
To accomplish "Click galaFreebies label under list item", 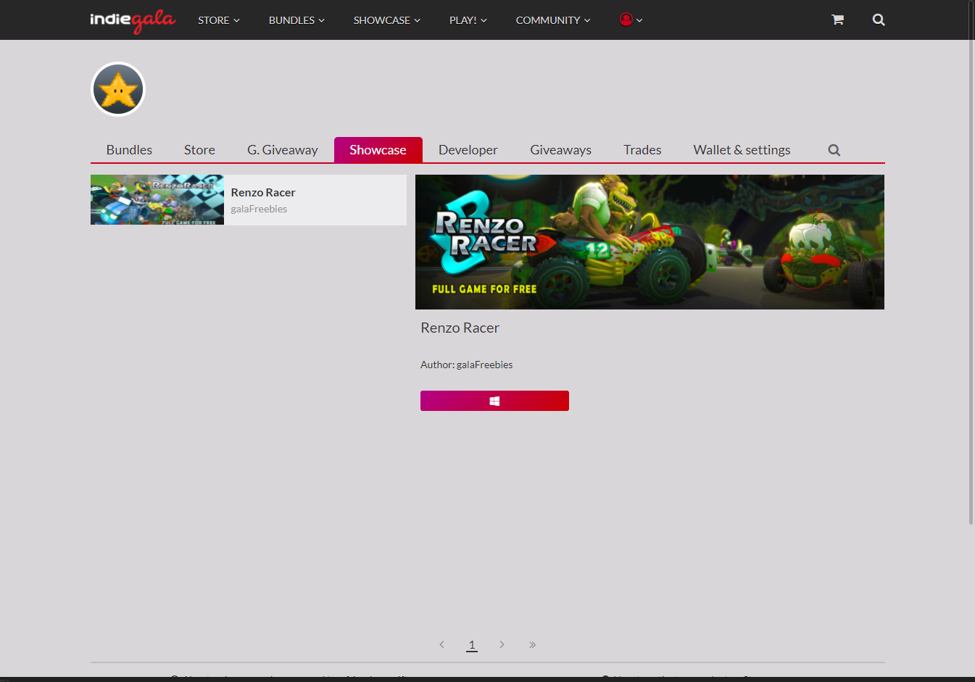I will [259, 209].
